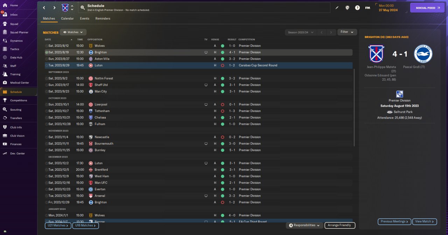This screenshot has height=235, width=448.
Task: Select the Arsenal 2023/12/26 match row
Action: [x=198, y=196]
